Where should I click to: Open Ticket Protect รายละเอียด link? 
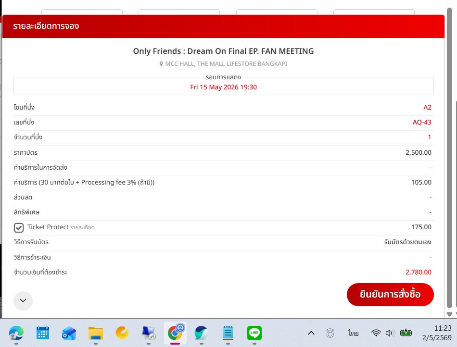pyautogui.click(x=82, y=228)
